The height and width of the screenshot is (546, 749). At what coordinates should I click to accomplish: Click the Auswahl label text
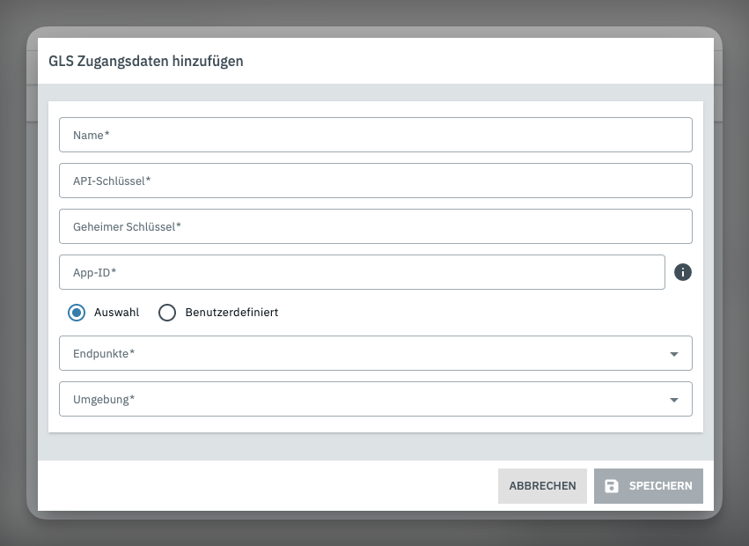click(x=116, y=313)
